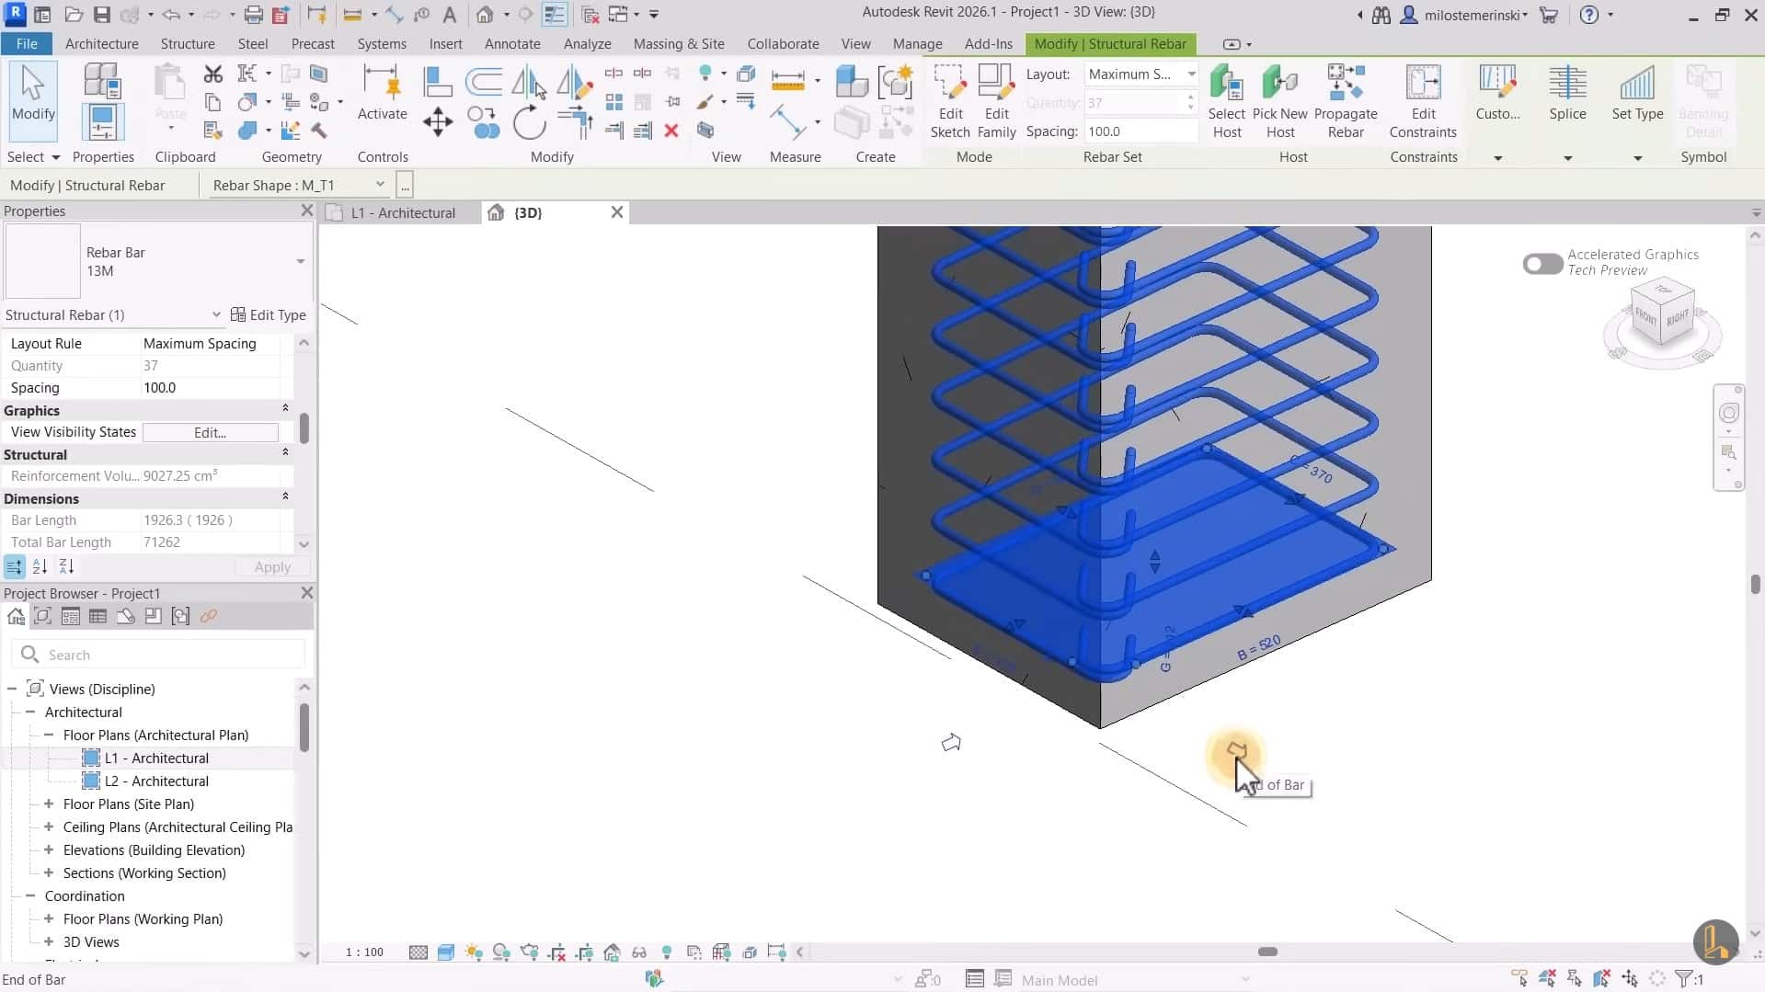Click Sun Path icon in view bar
The width and height of the screenshot is (1765, 992).
click(474, 952)
